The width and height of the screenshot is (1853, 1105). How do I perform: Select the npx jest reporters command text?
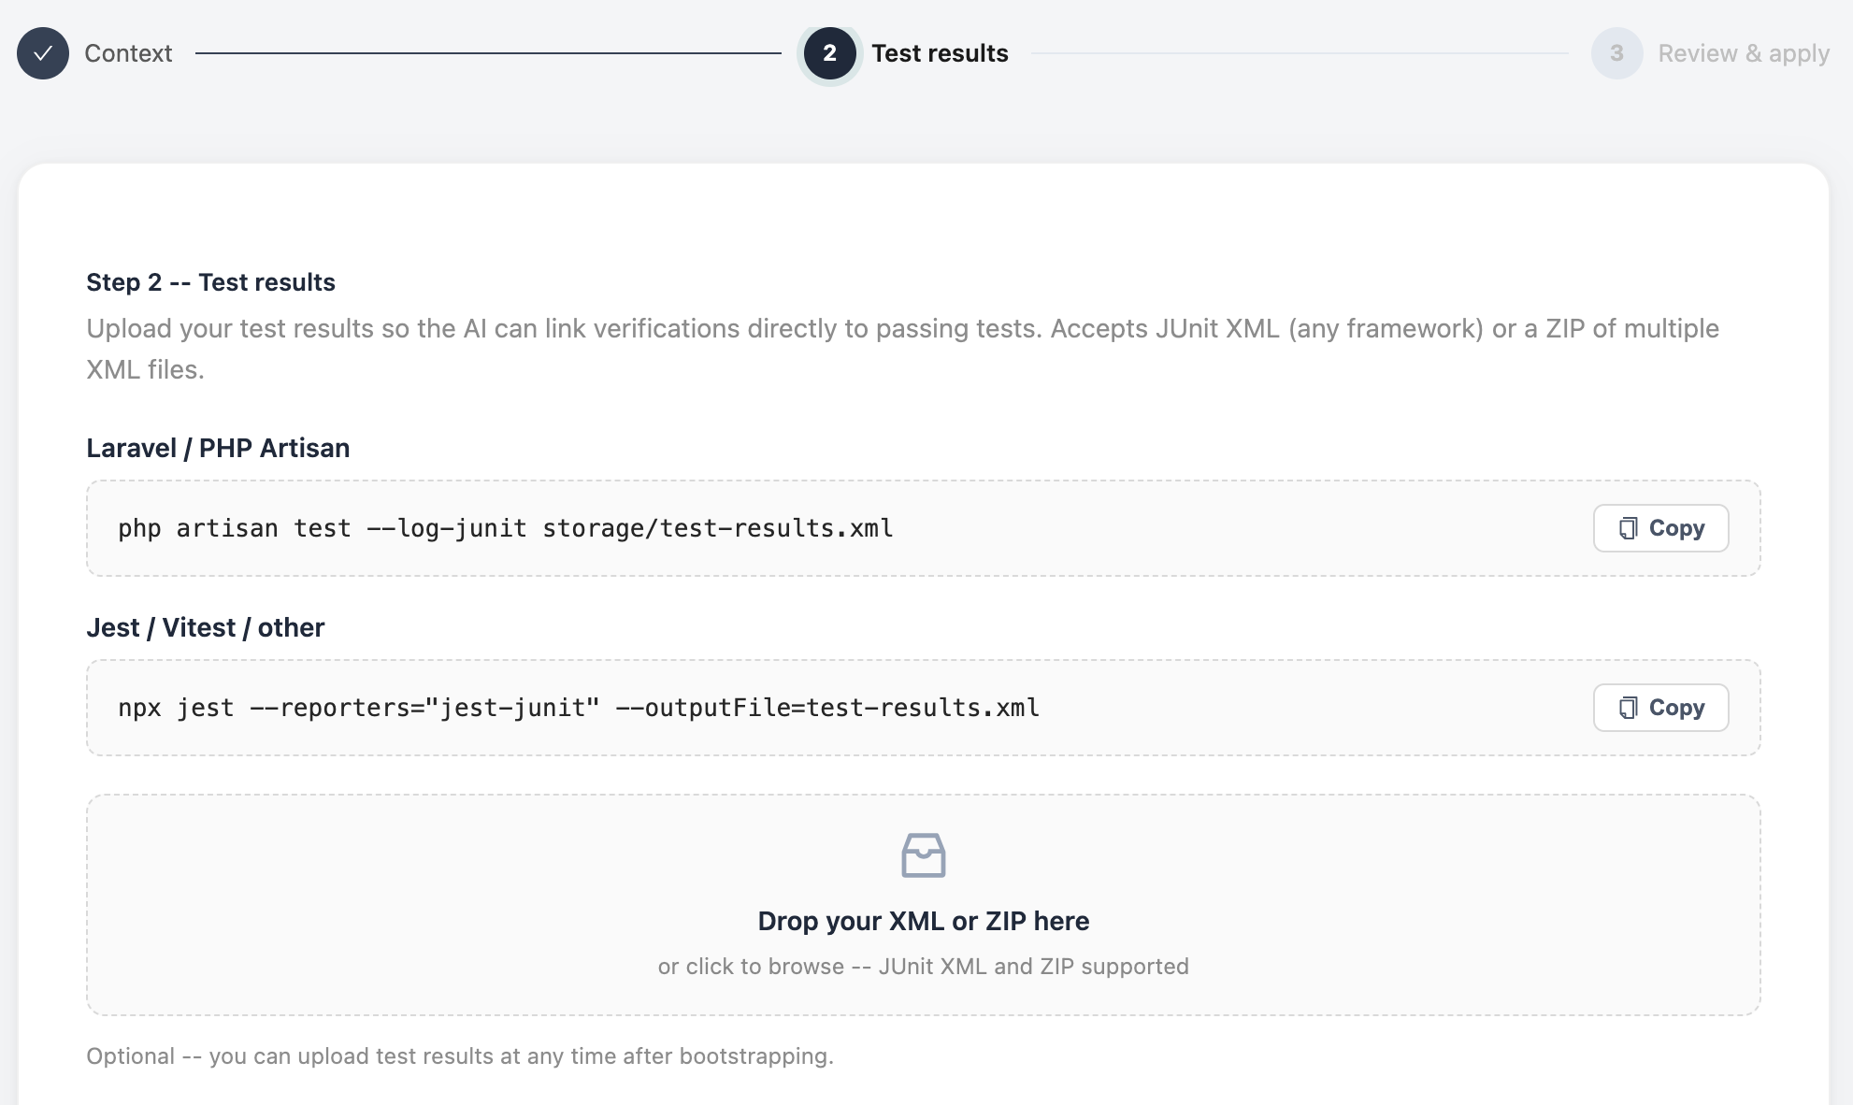click(x=579, y=708)
